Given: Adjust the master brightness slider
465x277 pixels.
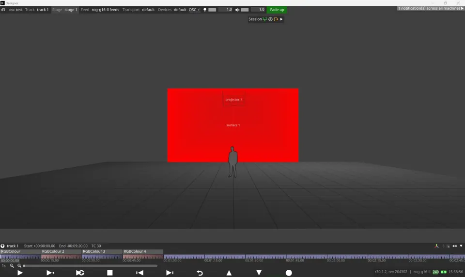Looking at the screenshot, I should click(212, 10).
